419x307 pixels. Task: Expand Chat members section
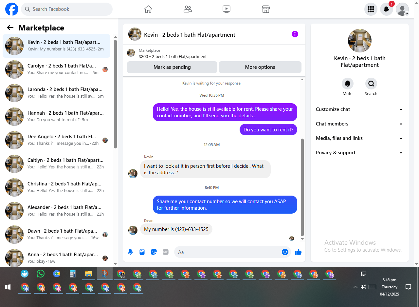click(x=360, y=124)
